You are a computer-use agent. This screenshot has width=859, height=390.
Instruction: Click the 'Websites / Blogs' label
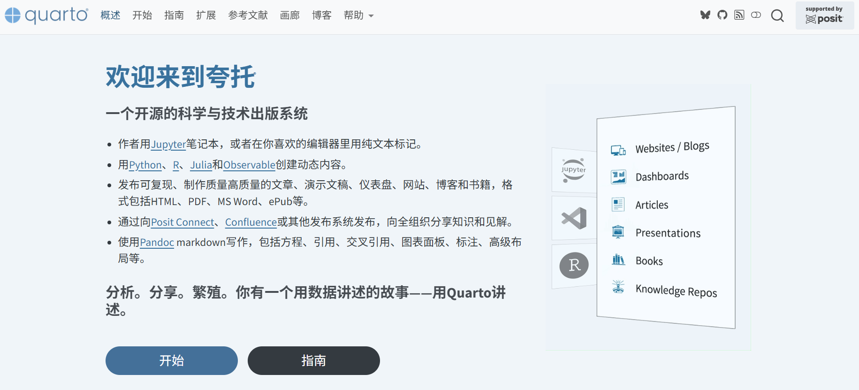pos(672,147)
